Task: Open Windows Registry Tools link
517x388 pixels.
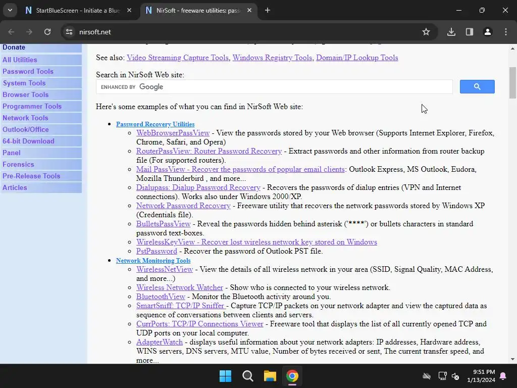Action: point(272,58)
